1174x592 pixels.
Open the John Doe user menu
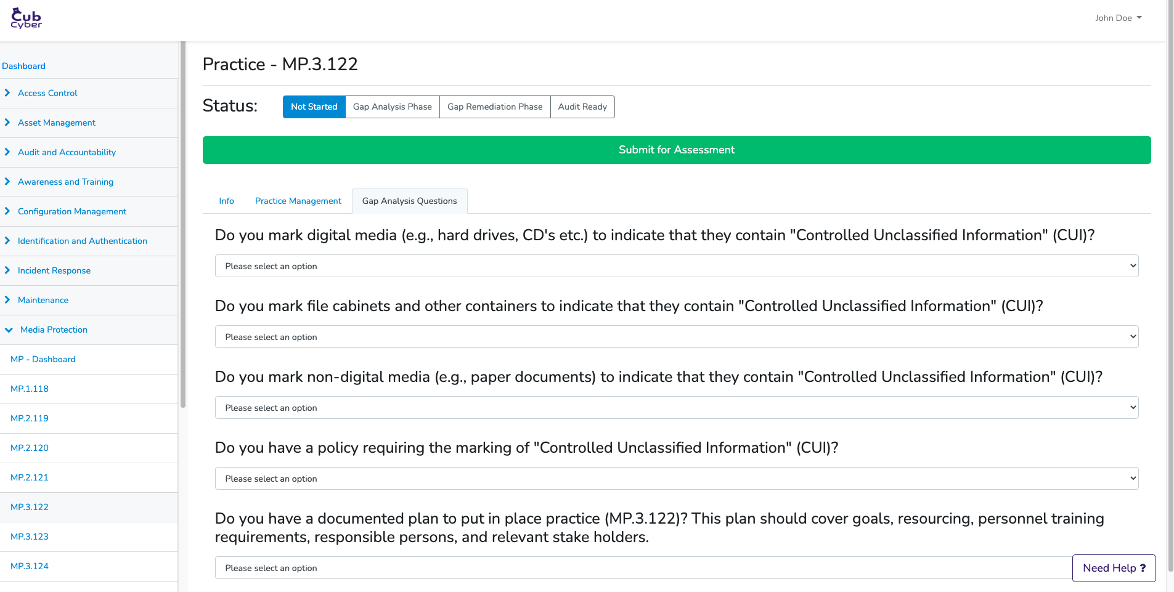(1118, 18)
